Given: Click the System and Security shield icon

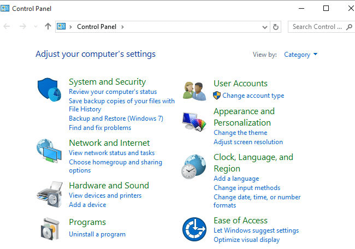Looking at the screenshot, I should [49, 90].
